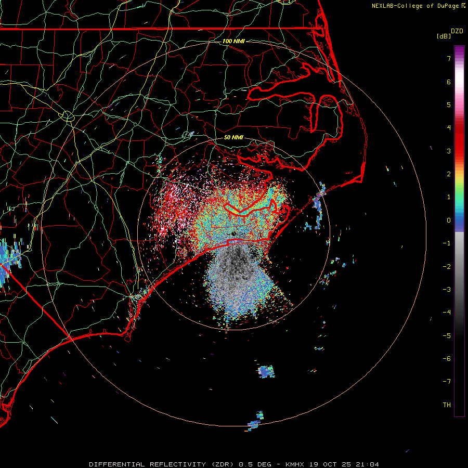Click the 6 value on color scale
Viewport: 468px width, 468px height.
(x=449, y=82)
